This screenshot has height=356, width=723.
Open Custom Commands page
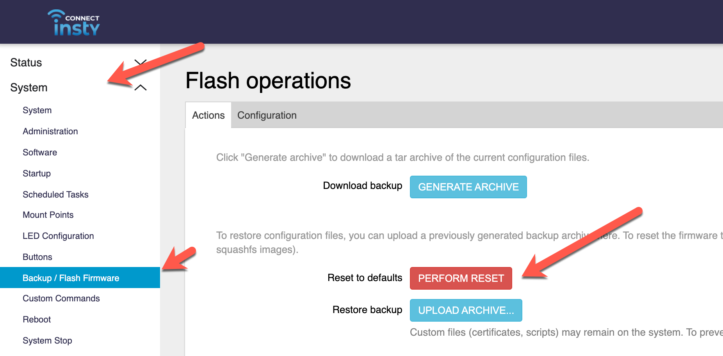click(x=61, y=298)
